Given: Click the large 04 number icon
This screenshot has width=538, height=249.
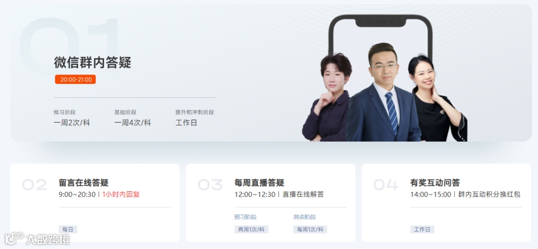Looking at the screenshot, I should pyautogui.click(x=386, y=185).
